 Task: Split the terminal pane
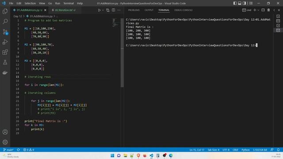pos(263,10)
